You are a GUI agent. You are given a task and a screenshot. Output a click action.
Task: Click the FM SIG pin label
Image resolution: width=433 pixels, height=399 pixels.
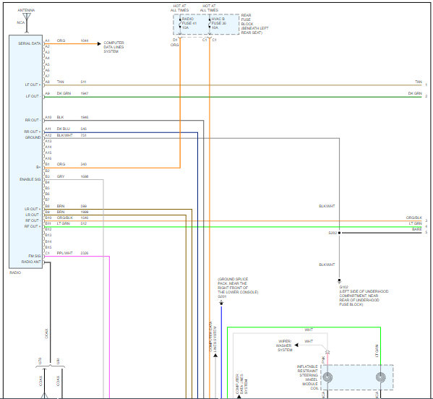tap(35, 256)
